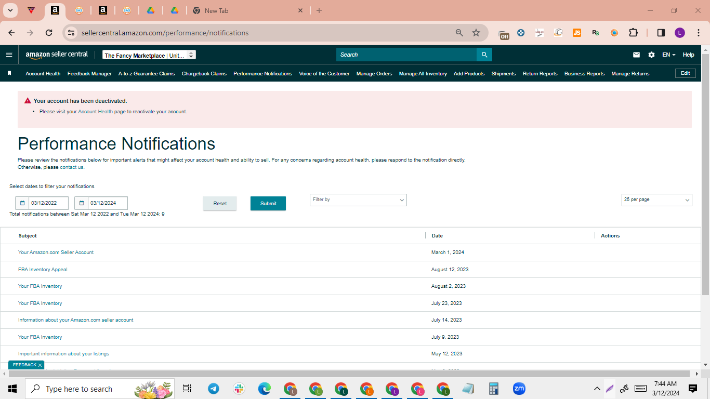The width and height of the screenshot is (710, 399).
Task: Close the New Tab browser tab
Action: (300, 10)
